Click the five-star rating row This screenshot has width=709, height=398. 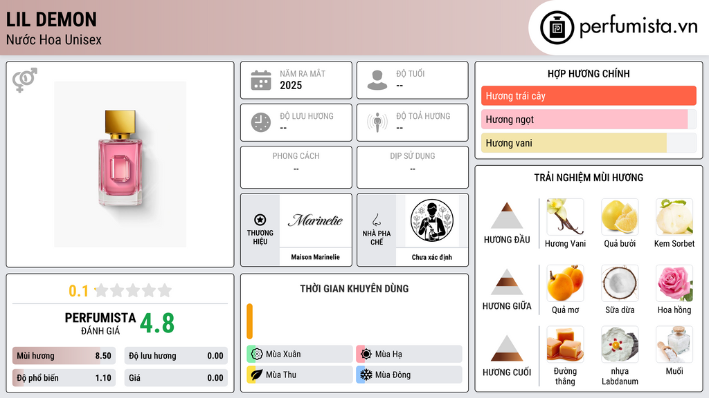pos(134,290)
